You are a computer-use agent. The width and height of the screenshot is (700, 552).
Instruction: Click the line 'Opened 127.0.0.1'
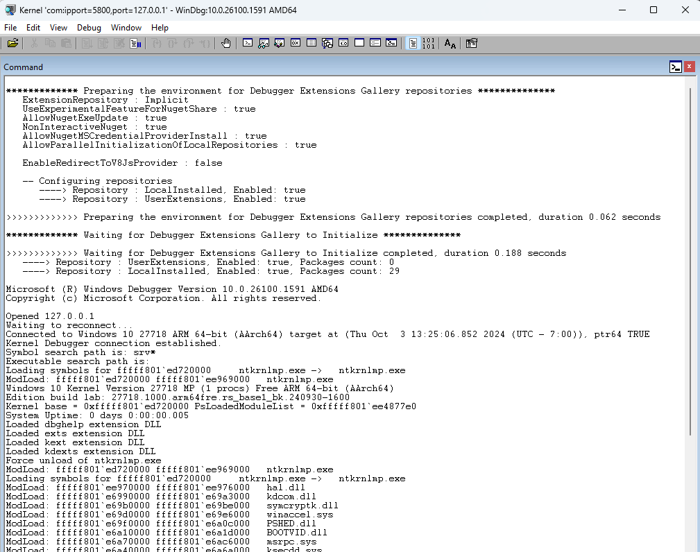(50, 316)
